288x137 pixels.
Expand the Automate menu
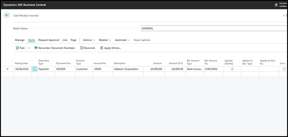[x=122, y=40]
